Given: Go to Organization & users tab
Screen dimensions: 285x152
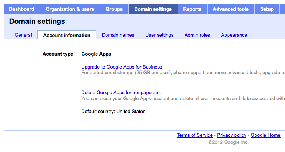Looking at the screenshot, I should point(70,9).
